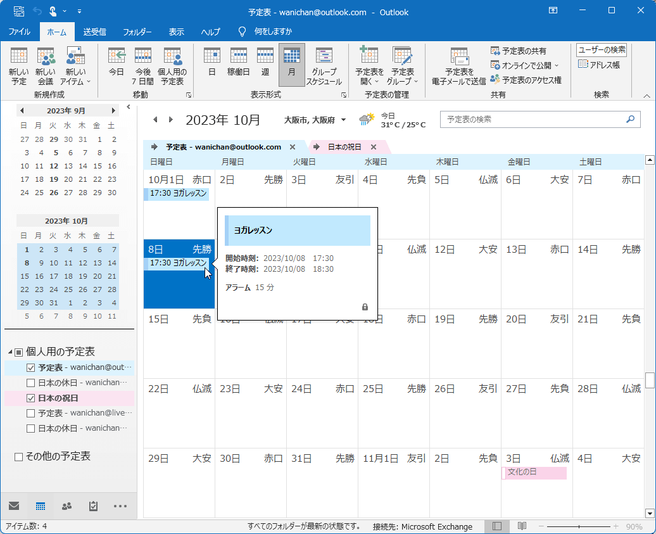
Task: Collapse the folder pane with the arrow
Action: (129, 106)
